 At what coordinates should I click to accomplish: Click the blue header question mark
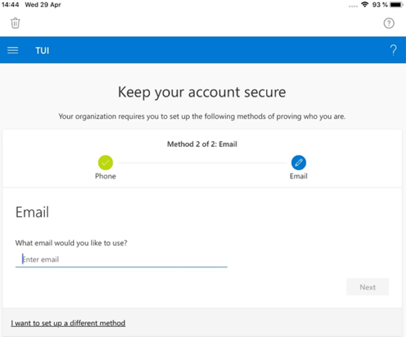[393, 50]
